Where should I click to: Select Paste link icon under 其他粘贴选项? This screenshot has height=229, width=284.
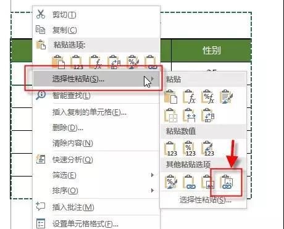click(x=189, y=182)
